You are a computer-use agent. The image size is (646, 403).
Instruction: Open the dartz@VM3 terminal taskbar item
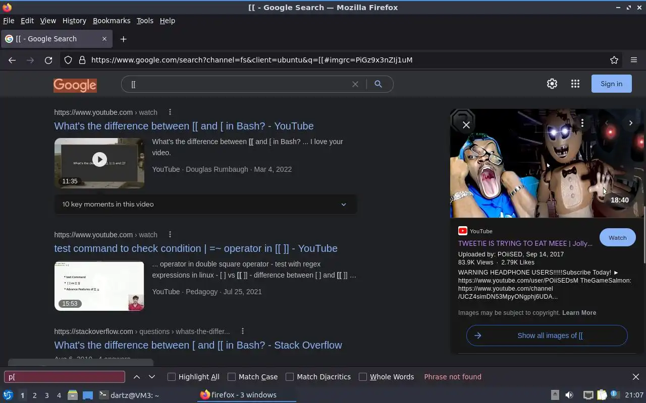(129, 395)
